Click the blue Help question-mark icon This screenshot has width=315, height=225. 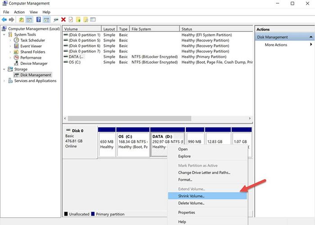tap(39, 19)
